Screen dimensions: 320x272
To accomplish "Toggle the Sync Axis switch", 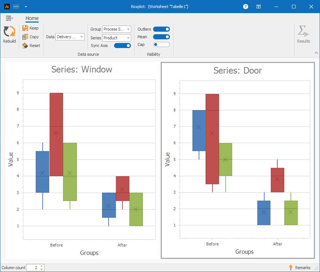I will point(122,46).
